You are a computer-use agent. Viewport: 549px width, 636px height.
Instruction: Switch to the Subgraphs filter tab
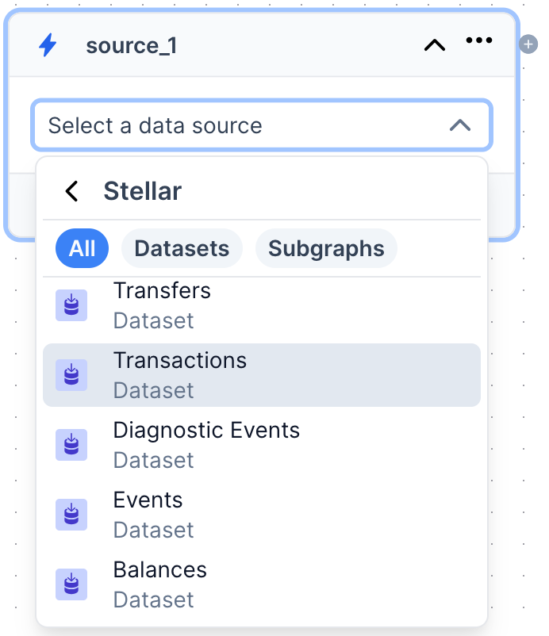(326, 248)
